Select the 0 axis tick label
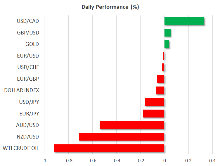Viewport: 220px width, 166px height. pyautogui.click(x=164, y=160)
